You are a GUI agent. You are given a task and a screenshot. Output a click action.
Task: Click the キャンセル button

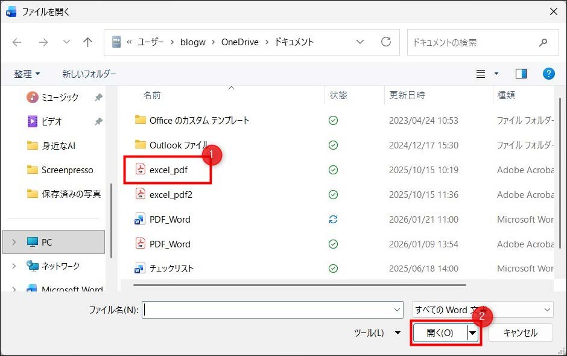click(521, 333)
